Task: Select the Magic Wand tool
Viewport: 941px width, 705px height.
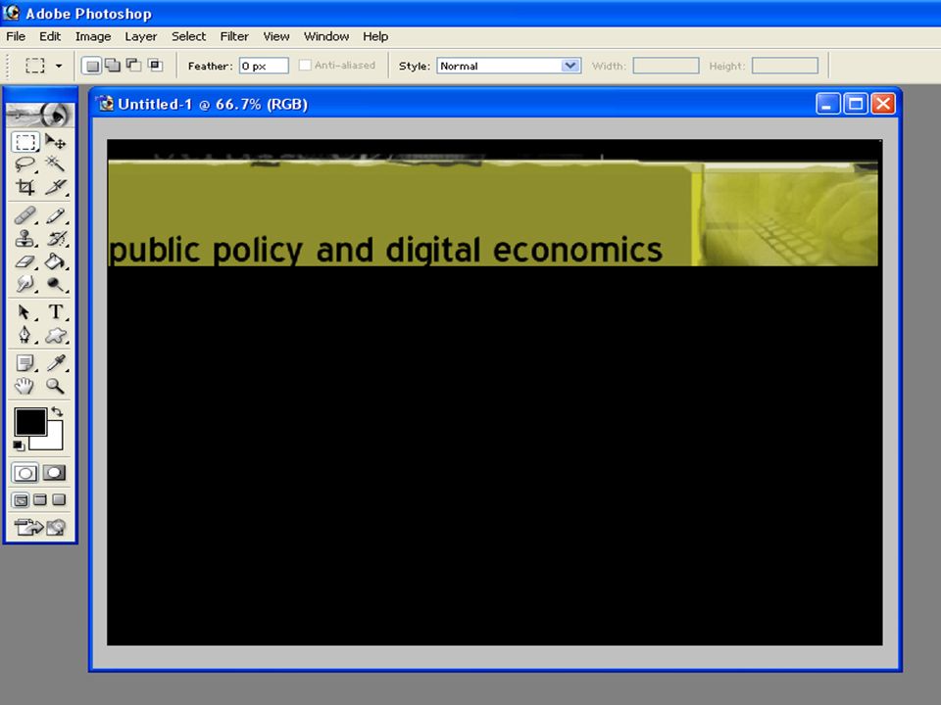Action: pyautogui.click(x=55, y=164)
